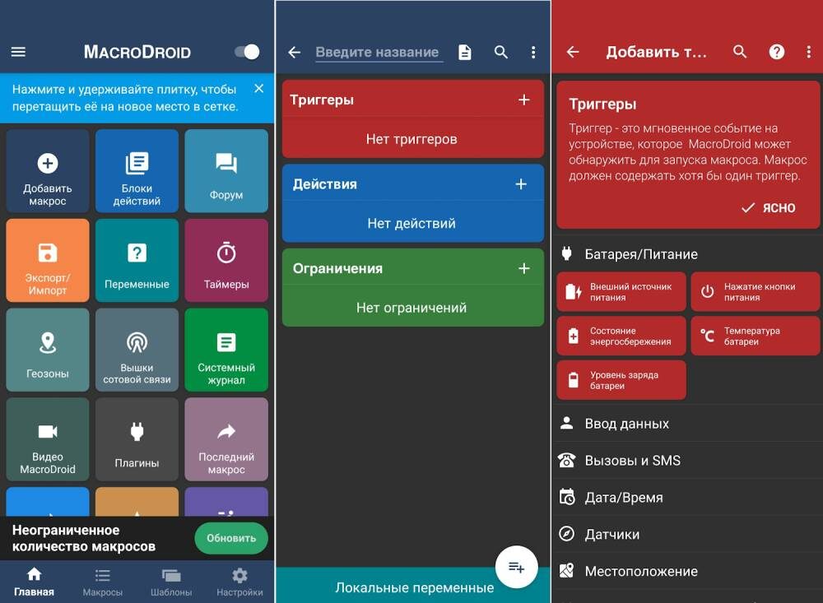Search triggers on the Добавить триггер screen

pyautogui.click(x=740, y=52)
